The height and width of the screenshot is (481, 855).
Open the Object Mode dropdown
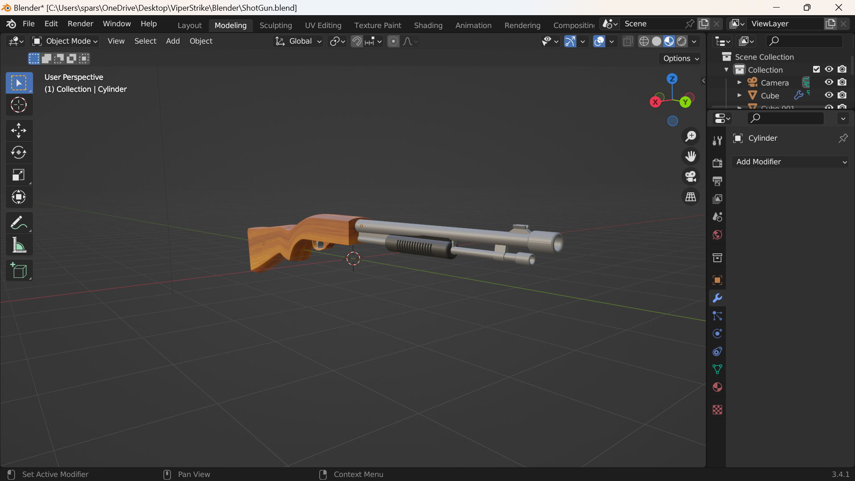pyautogui.click(x=64, y=41)
